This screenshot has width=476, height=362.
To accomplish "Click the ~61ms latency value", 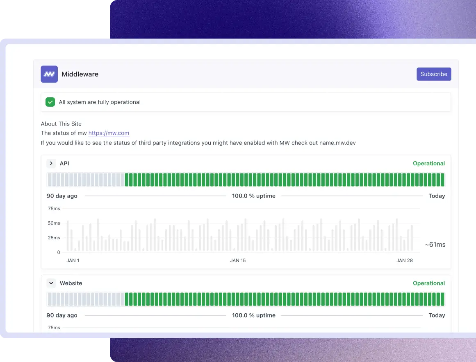I will pyautogui.click(x=435, y=245).
